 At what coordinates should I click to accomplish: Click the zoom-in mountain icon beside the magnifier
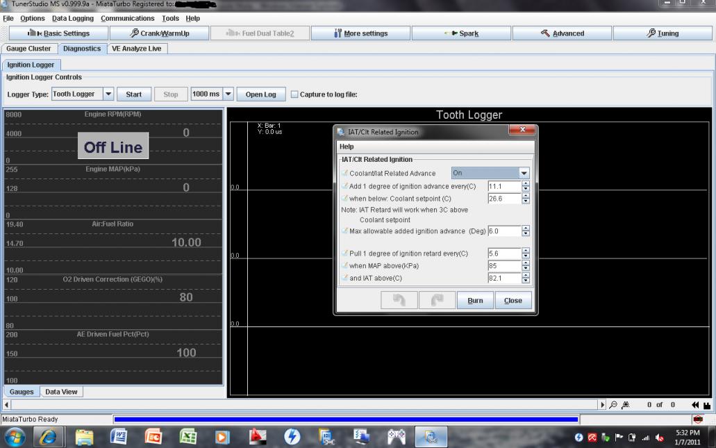coord(624,405)
